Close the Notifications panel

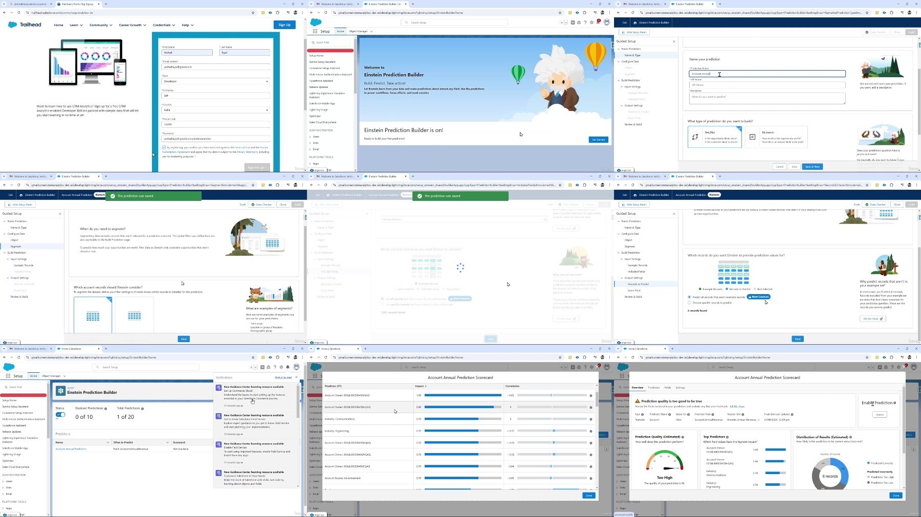coord(296,377)
